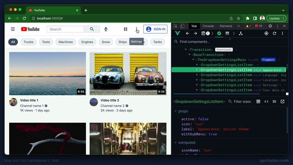The height and width of the screenshot is (165, 293).
Task: Click the YouTube logo
Action: click(x=30, y=29)
